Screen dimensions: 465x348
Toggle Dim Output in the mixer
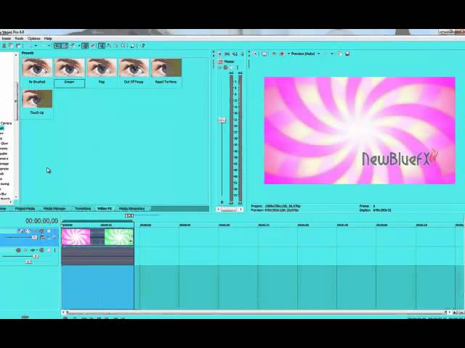(x=235, y=54)
